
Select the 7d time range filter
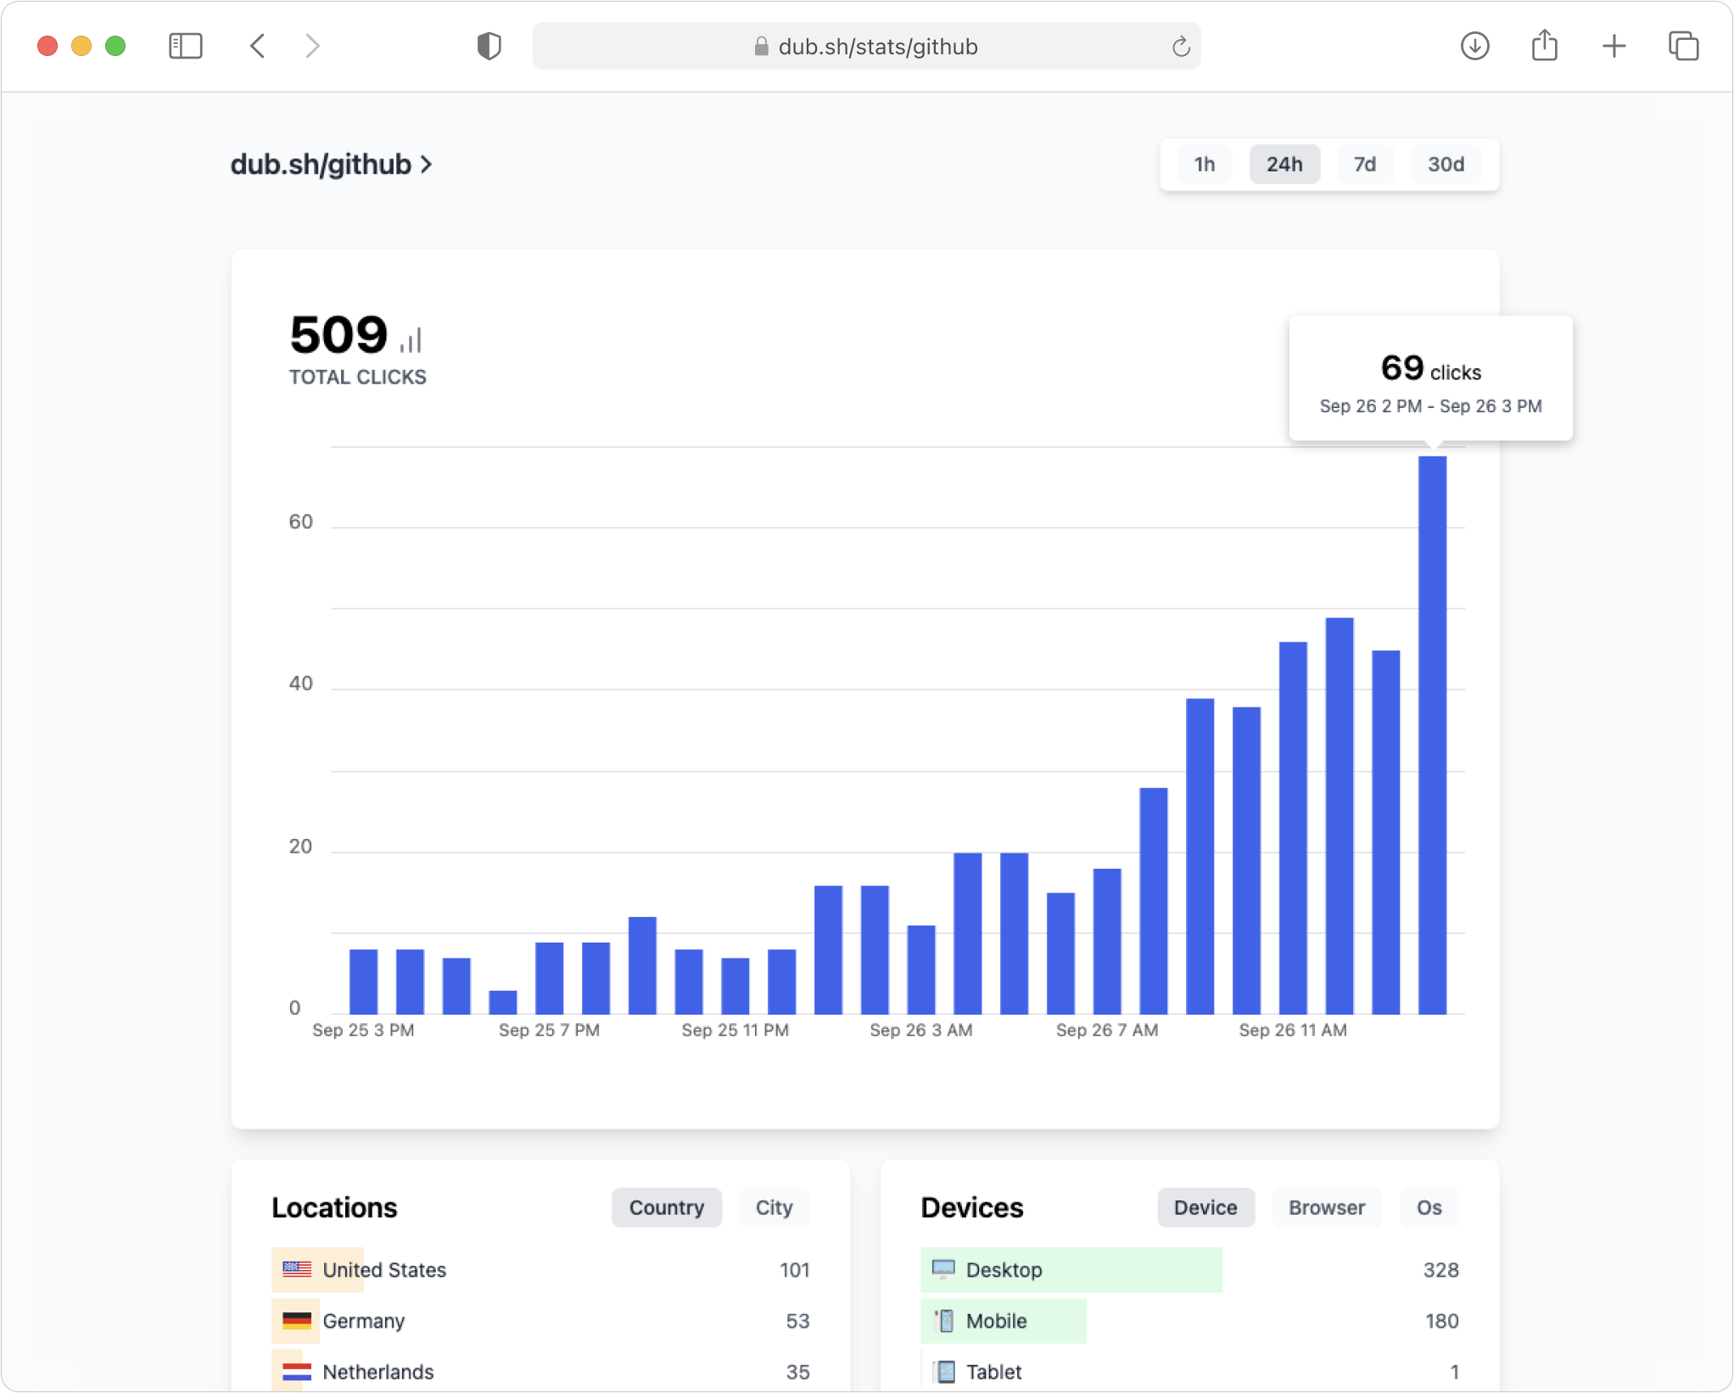pos(1364,164)
